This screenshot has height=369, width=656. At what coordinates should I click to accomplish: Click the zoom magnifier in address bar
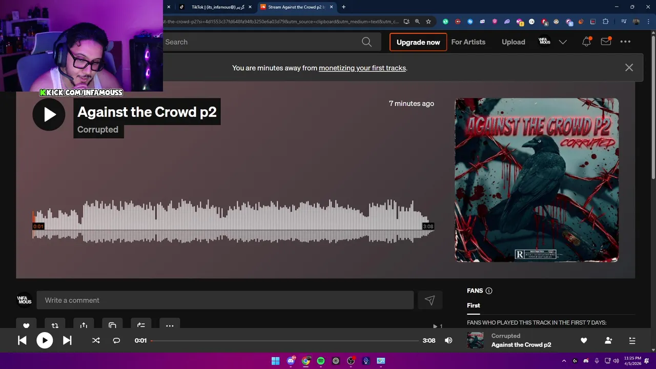coord(417,22)
